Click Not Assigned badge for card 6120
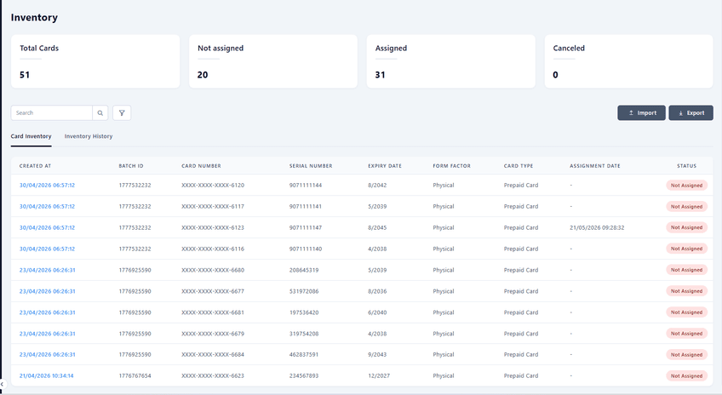 point(686,185)
